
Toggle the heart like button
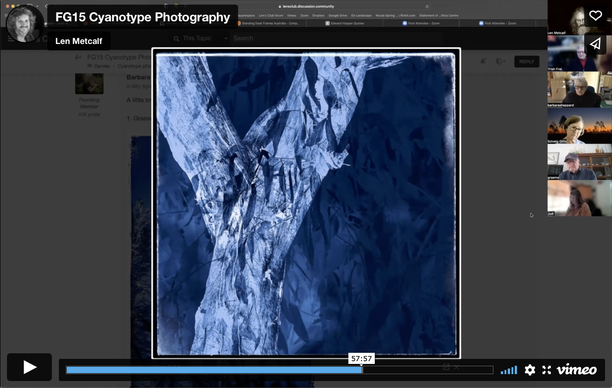[595, 15]
